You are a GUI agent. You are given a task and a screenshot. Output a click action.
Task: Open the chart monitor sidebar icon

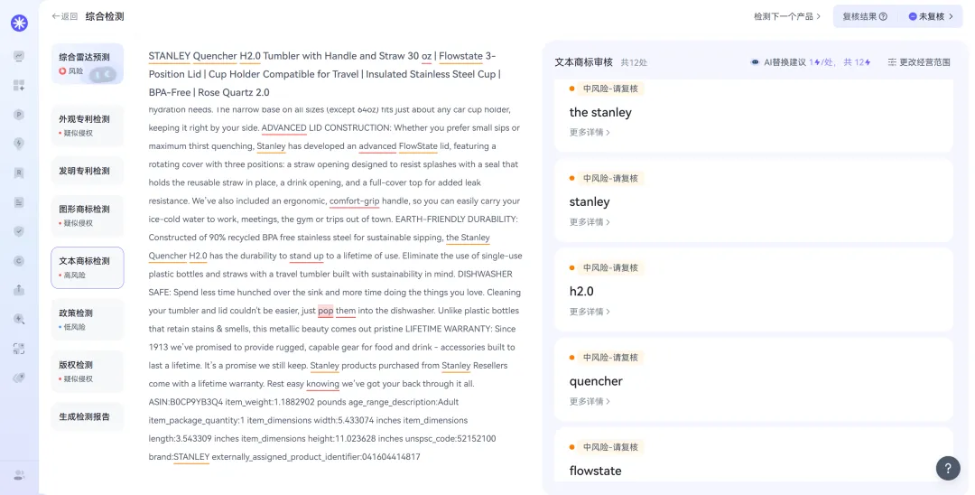[x=19, y=56]
